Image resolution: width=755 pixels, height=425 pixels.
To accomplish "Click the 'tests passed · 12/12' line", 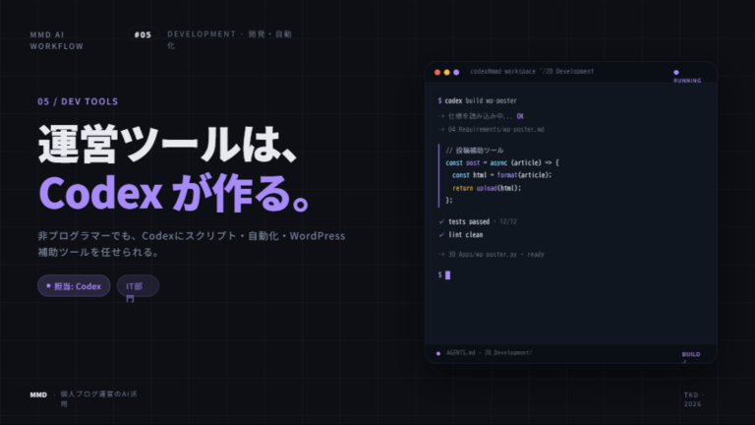I will pyautogui.click(x=478, y=221).
